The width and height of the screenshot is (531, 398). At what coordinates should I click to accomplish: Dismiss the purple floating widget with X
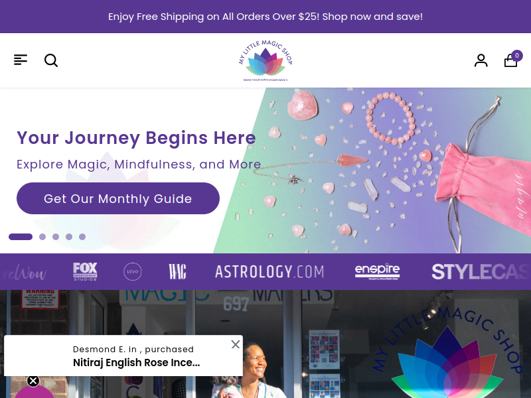tap(33, 381)
